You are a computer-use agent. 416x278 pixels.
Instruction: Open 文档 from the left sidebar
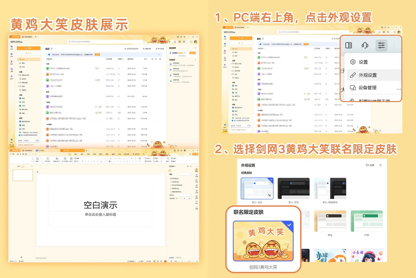[12, 47]
